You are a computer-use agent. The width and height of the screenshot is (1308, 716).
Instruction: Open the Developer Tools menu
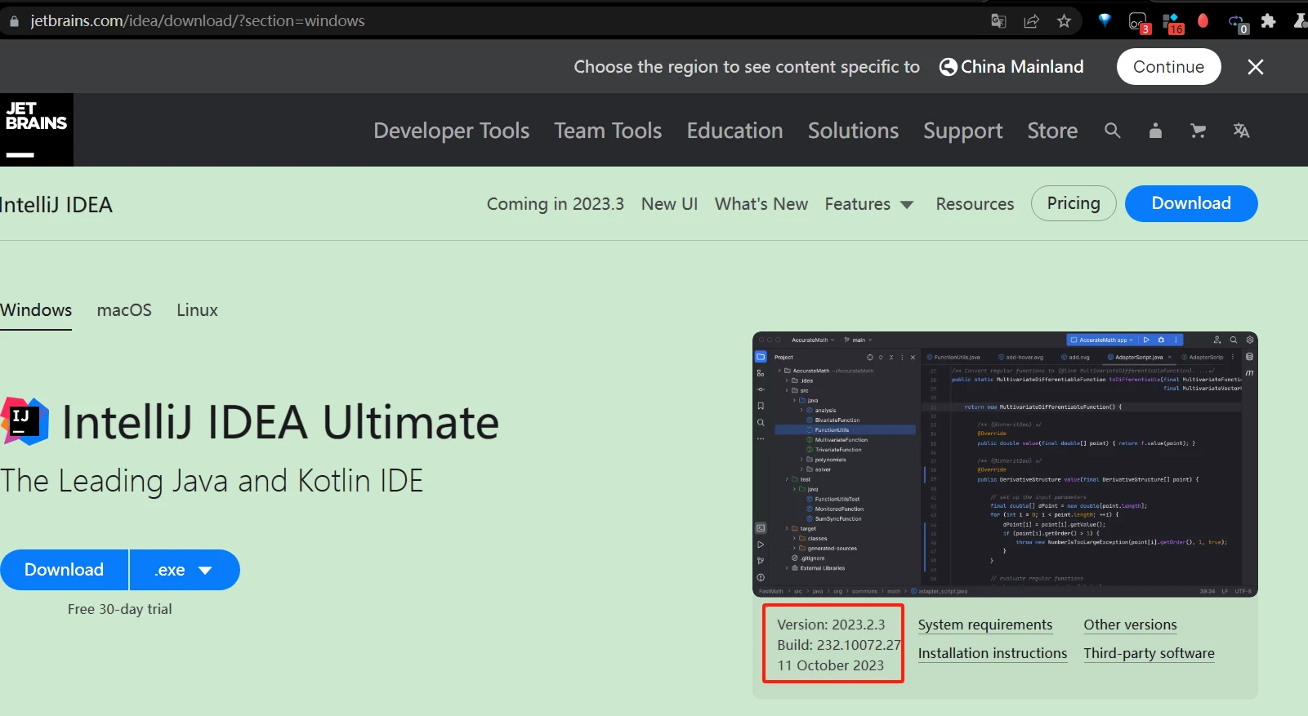pyautogui.click(x=451, y=131)
